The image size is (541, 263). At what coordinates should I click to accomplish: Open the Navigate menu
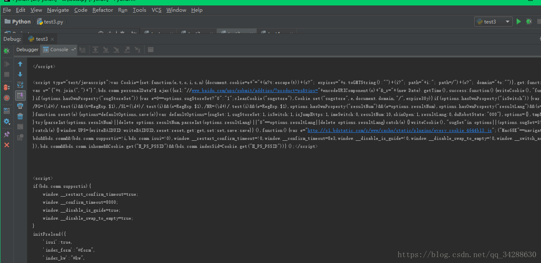(x=58, y=10)
